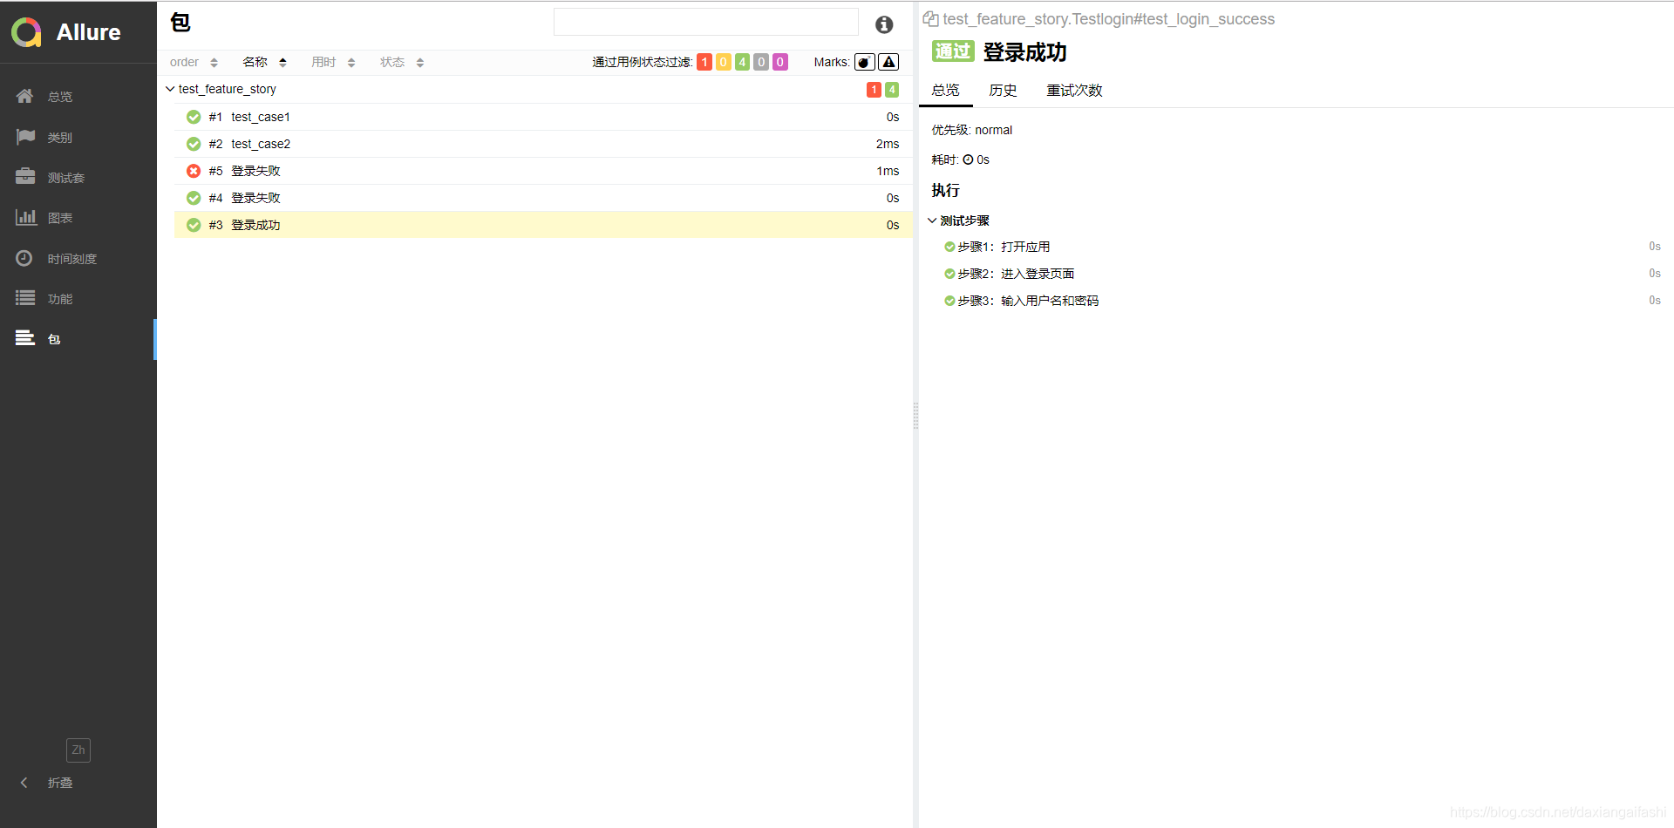Toggle the broken status filter (yellow 0)
Image resolution: width=1674 pixels, height=828 pixels.
tap(724, 62)
